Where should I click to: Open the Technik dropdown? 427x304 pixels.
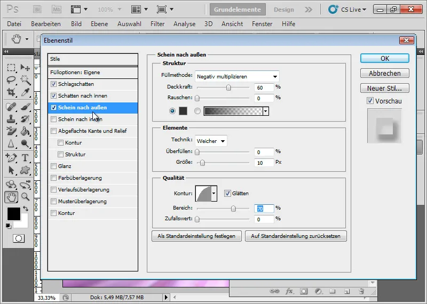click(x=211, y=141)
